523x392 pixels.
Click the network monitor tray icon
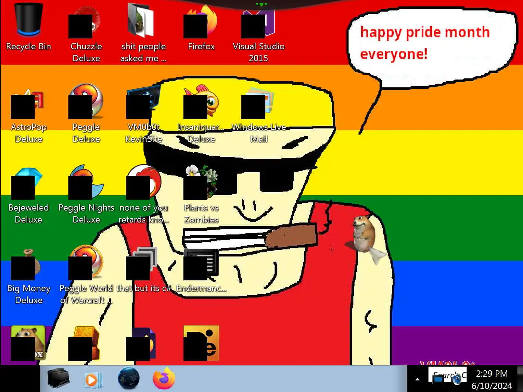(438, 379)
